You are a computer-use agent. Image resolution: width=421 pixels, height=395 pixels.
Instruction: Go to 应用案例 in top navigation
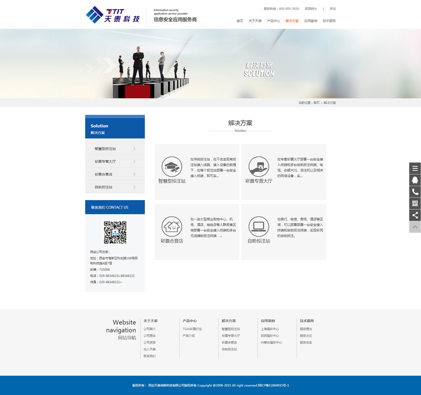click(x=310, y=21)
